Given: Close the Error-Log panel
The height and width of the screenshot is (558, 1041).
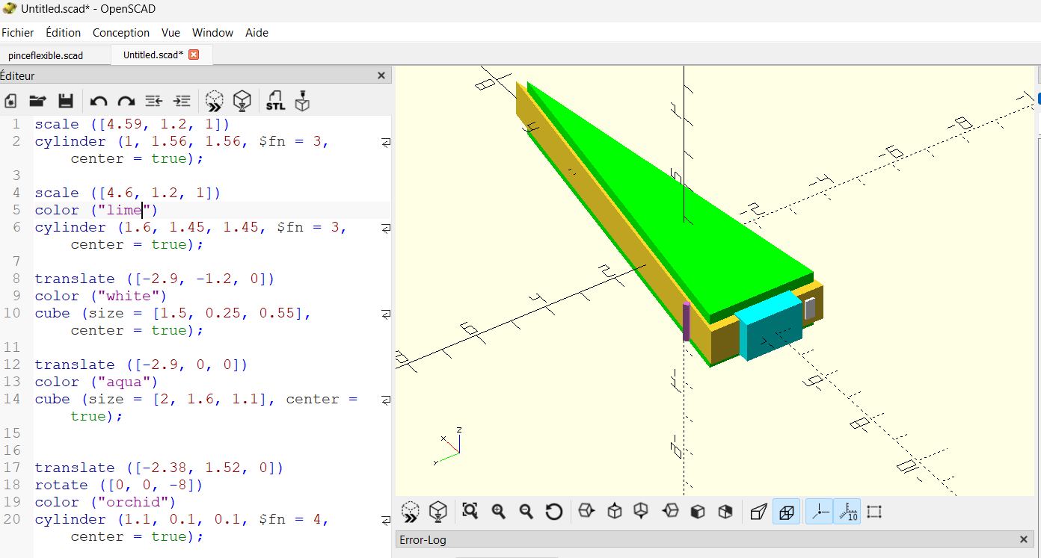Looking at the screenshot, I should (1024, 539).
